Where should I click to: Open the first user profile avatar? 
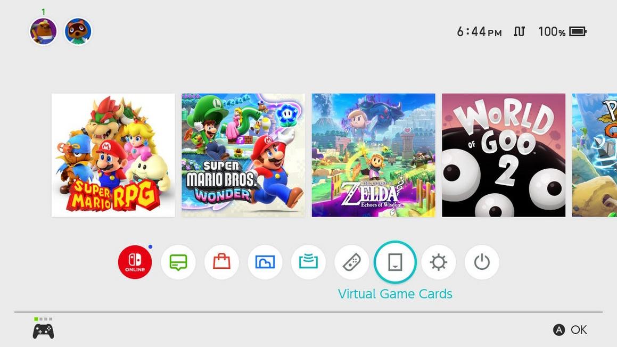(43, 31)
